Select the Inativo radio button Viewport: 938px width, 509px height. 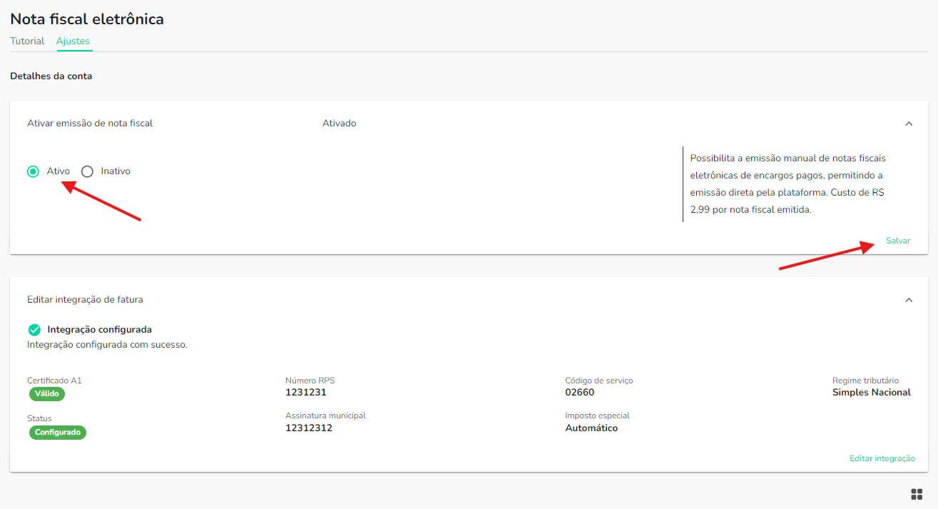click(x=88, y=171)
